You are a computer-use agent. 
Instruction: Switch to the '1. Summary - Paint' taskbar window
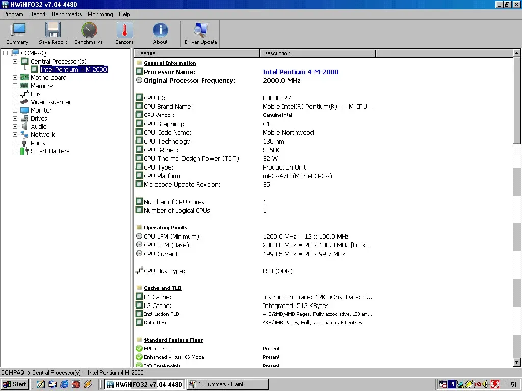pos(228,384)
